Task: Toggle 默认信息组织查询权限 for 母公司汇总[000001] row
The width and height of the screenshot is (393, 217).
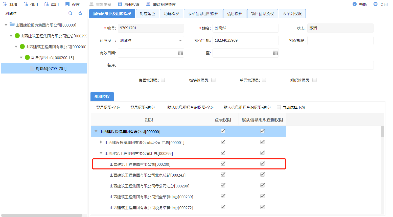Action: tap(263, 142)
